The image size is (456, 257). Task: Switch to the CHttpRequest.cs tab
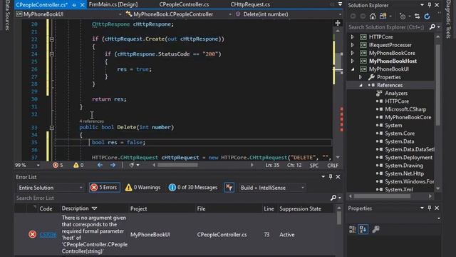[250, 4]
